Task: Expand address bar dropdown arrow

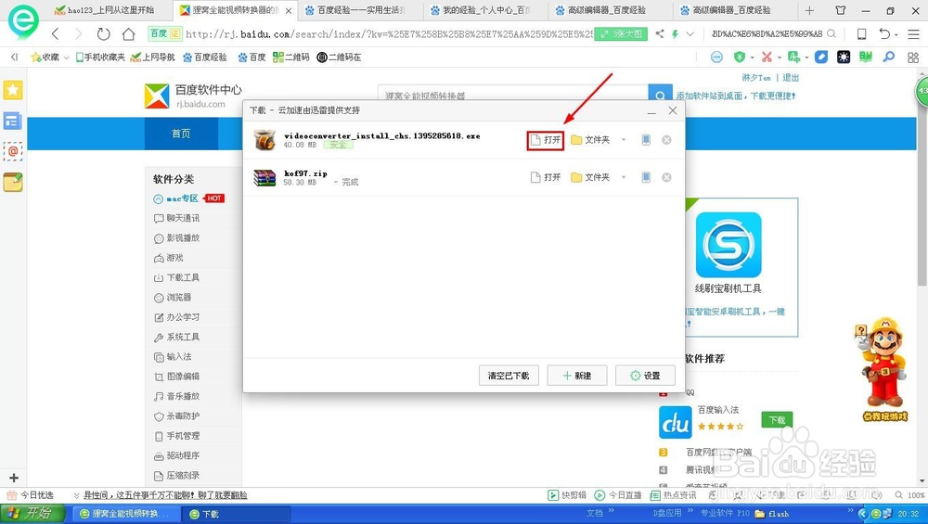Action: (690, 34)
